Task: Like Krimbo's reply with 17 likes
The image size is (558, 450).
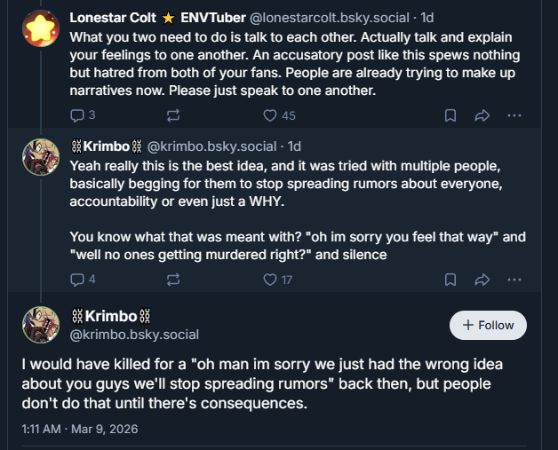Action: pyautogui.click(x=271, y=280)
